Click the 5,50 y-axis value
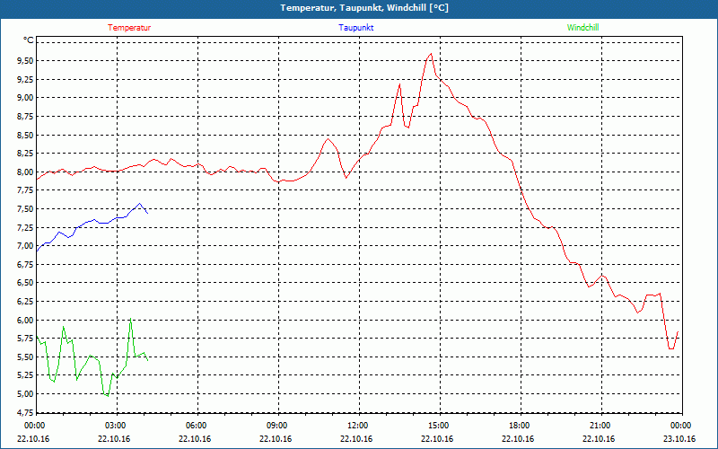 pyautogui.click(x=25, y=357)
